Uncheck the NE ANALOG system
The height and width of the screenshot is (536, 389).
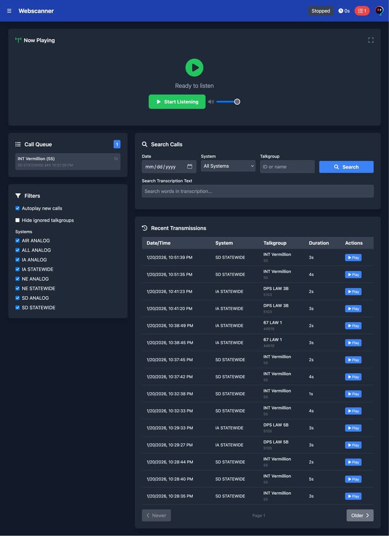pyautogui.click(x=17, y=279)
